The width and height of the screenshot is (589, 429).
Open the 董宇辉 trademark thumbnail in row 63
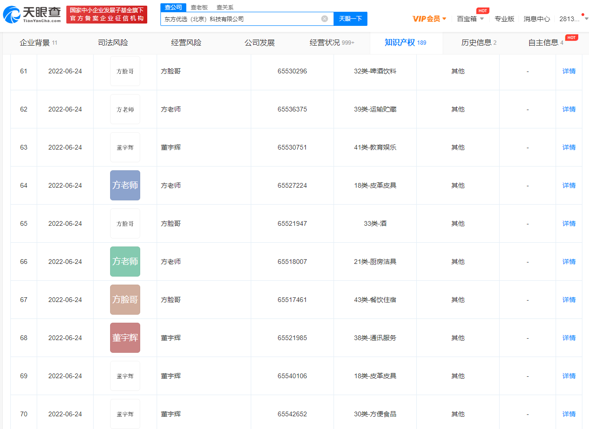pos(125,147)
